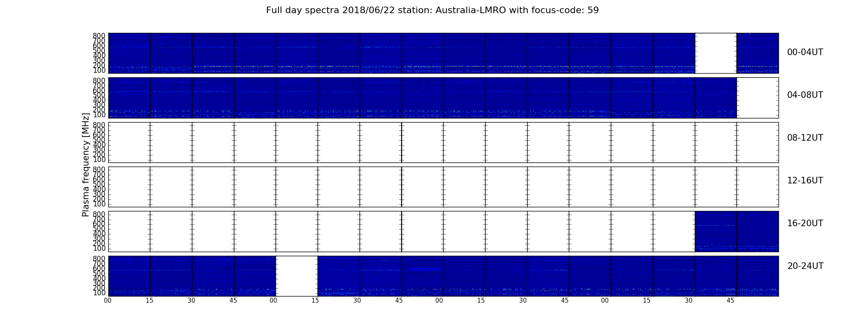This screenshot has width=865, height=329.
Task: Select the "04-08UT" row label
Action: (x=805, y=95)
